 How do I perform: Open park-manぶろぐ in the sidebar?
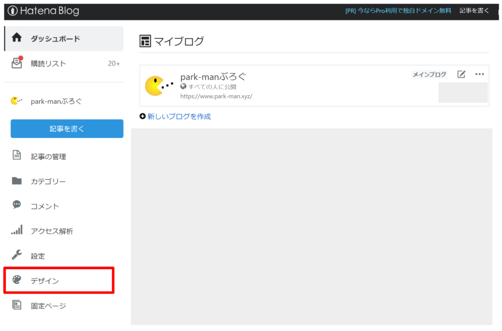56,101
